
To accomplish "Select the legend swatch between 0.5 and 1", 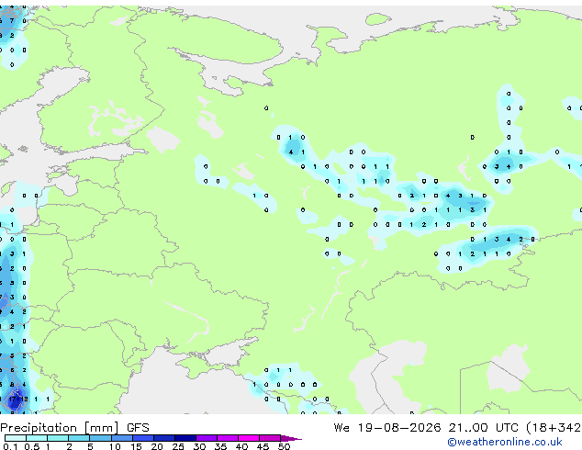I will coord(37,438).
